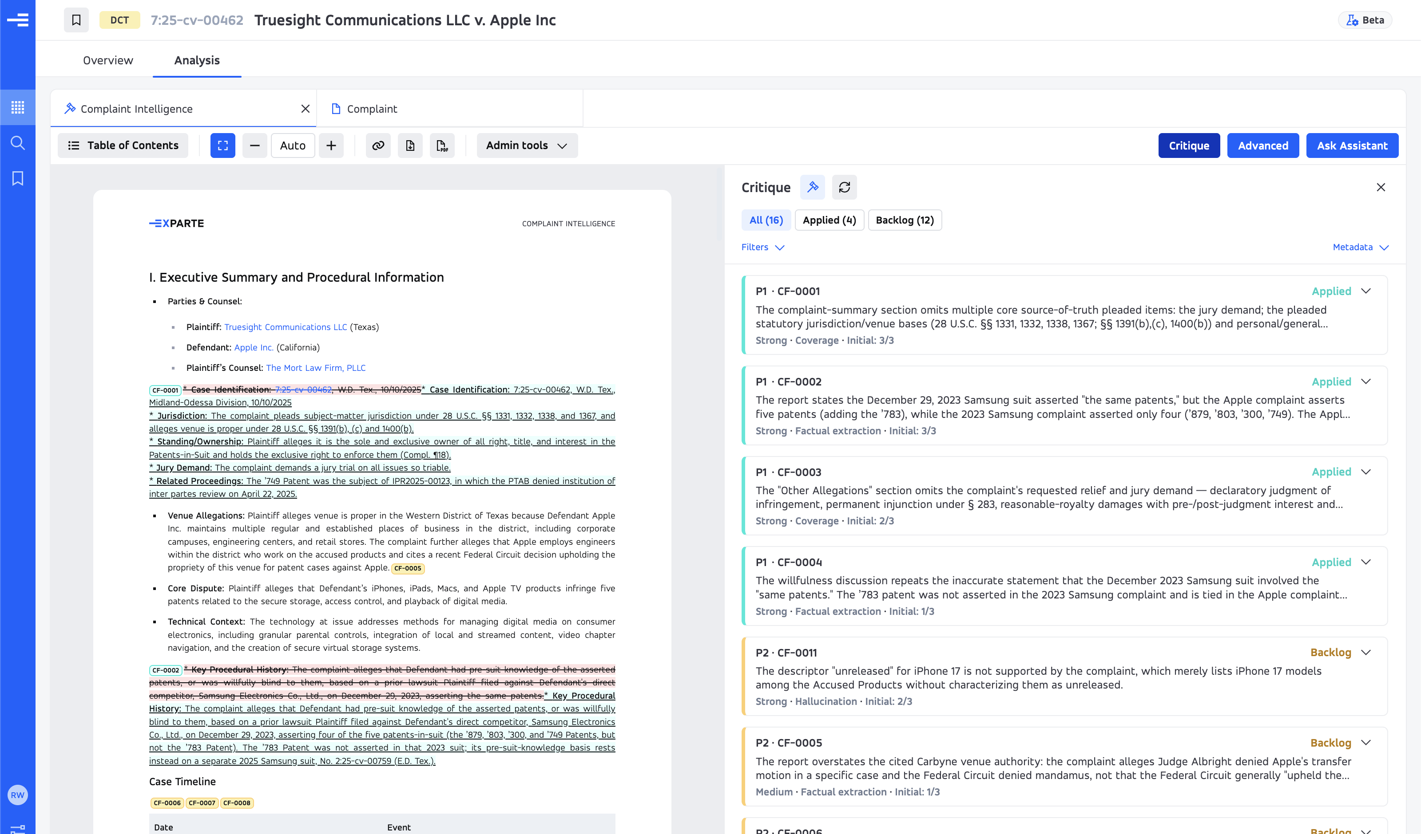Click the CF-0006 tag under Case Timeline
Viewport: 1421px width, 834px height.
point(167,803)
